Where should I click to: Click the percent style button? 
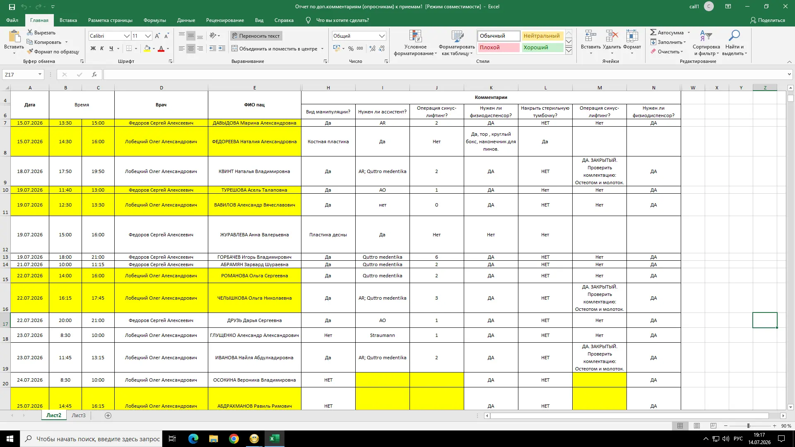coord(351,48)
